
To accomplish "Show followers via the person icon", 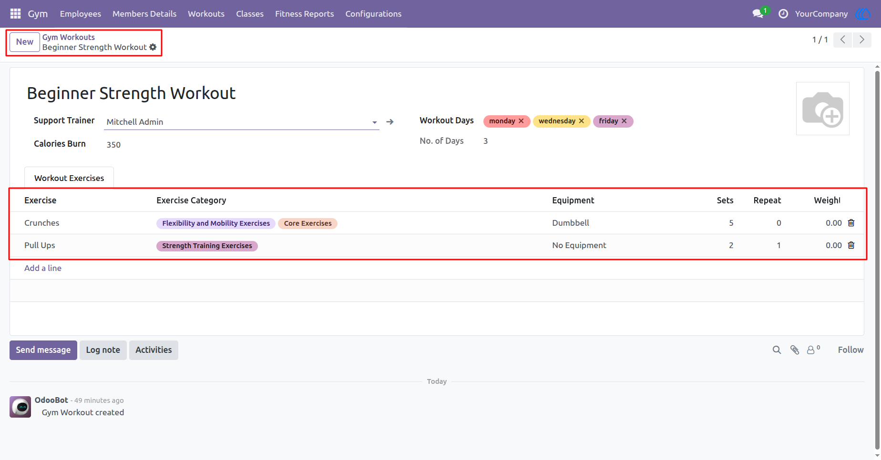I will 813,350.
